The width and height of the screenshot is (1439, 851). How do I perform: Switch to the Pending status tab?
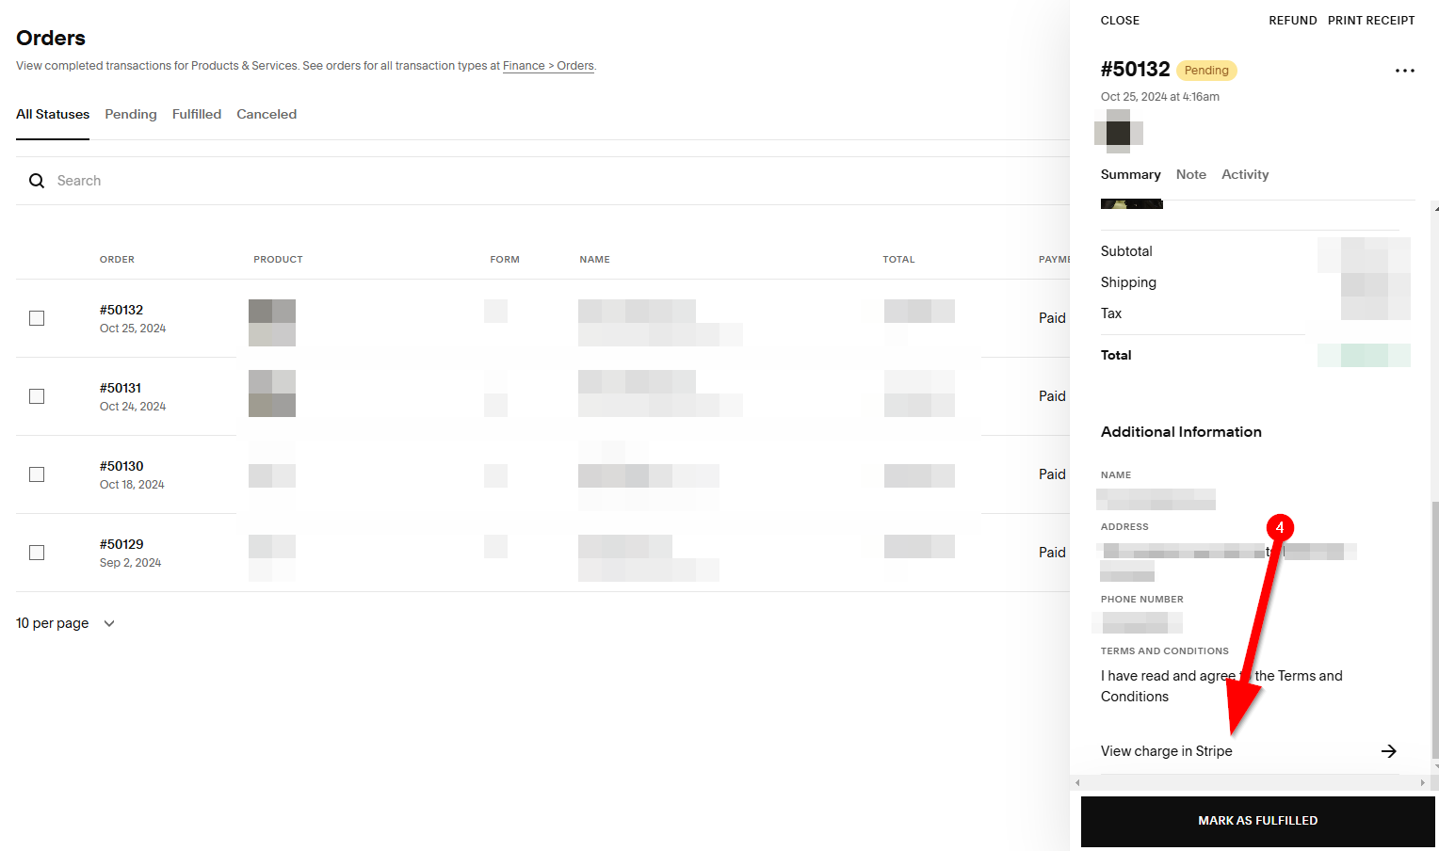[x=131, y=114]
